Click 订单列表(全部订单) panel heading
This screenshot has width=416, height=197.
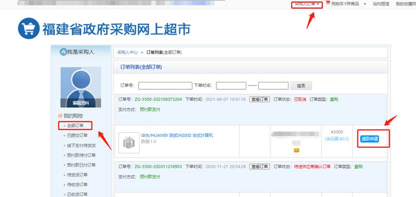(x=141, y=67)
